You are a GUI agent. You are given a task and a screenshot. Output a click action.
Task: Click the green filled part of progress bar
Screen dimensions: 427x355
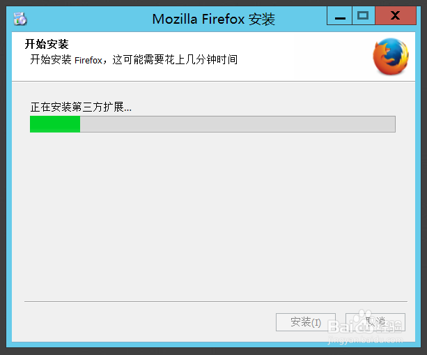tap(55, 124)
